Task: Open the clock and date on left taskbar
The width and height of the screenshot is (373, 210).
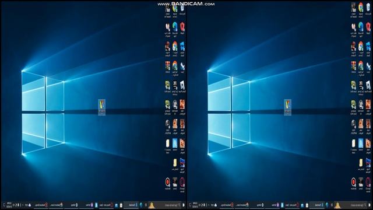Action: [x=9, y=205]
